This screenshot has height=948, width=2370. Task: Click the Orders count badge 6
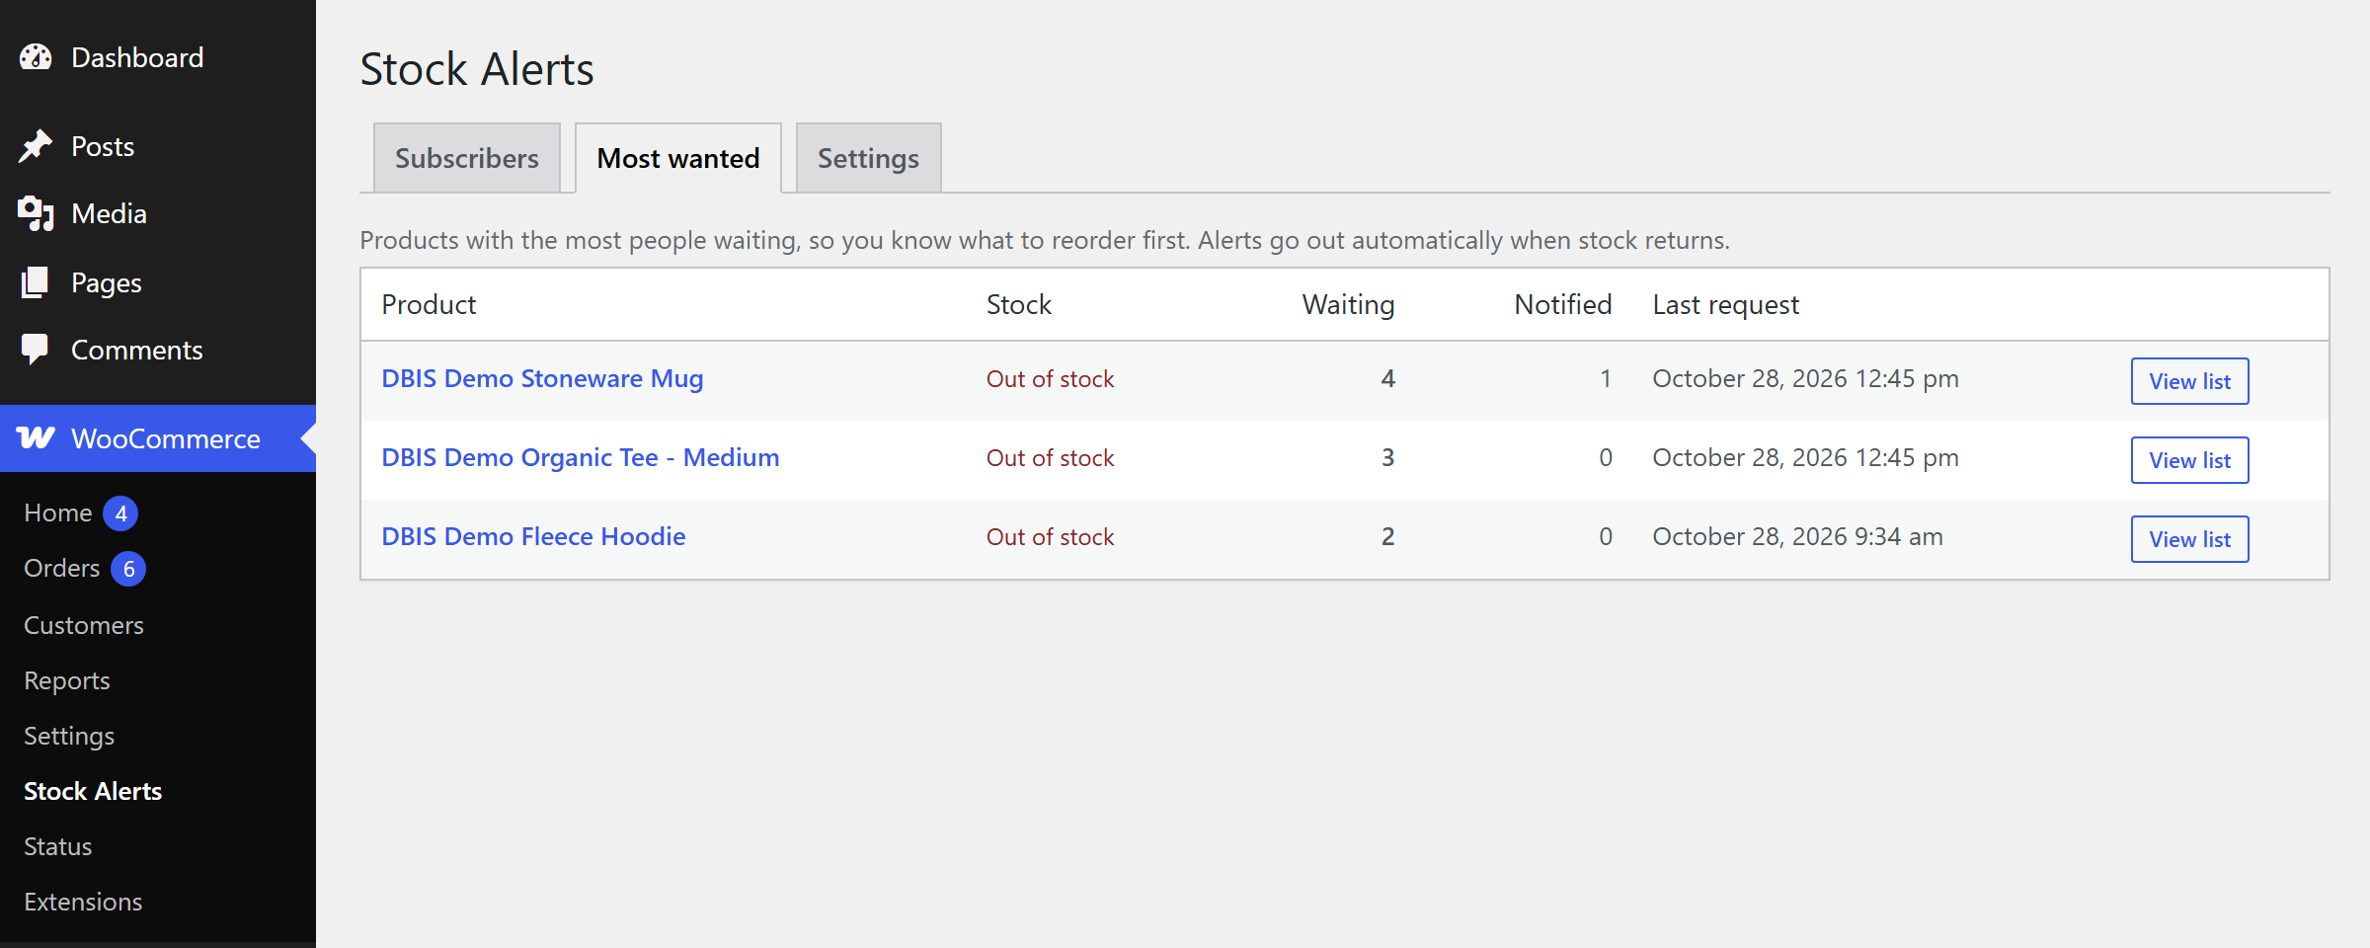[128, 569]
